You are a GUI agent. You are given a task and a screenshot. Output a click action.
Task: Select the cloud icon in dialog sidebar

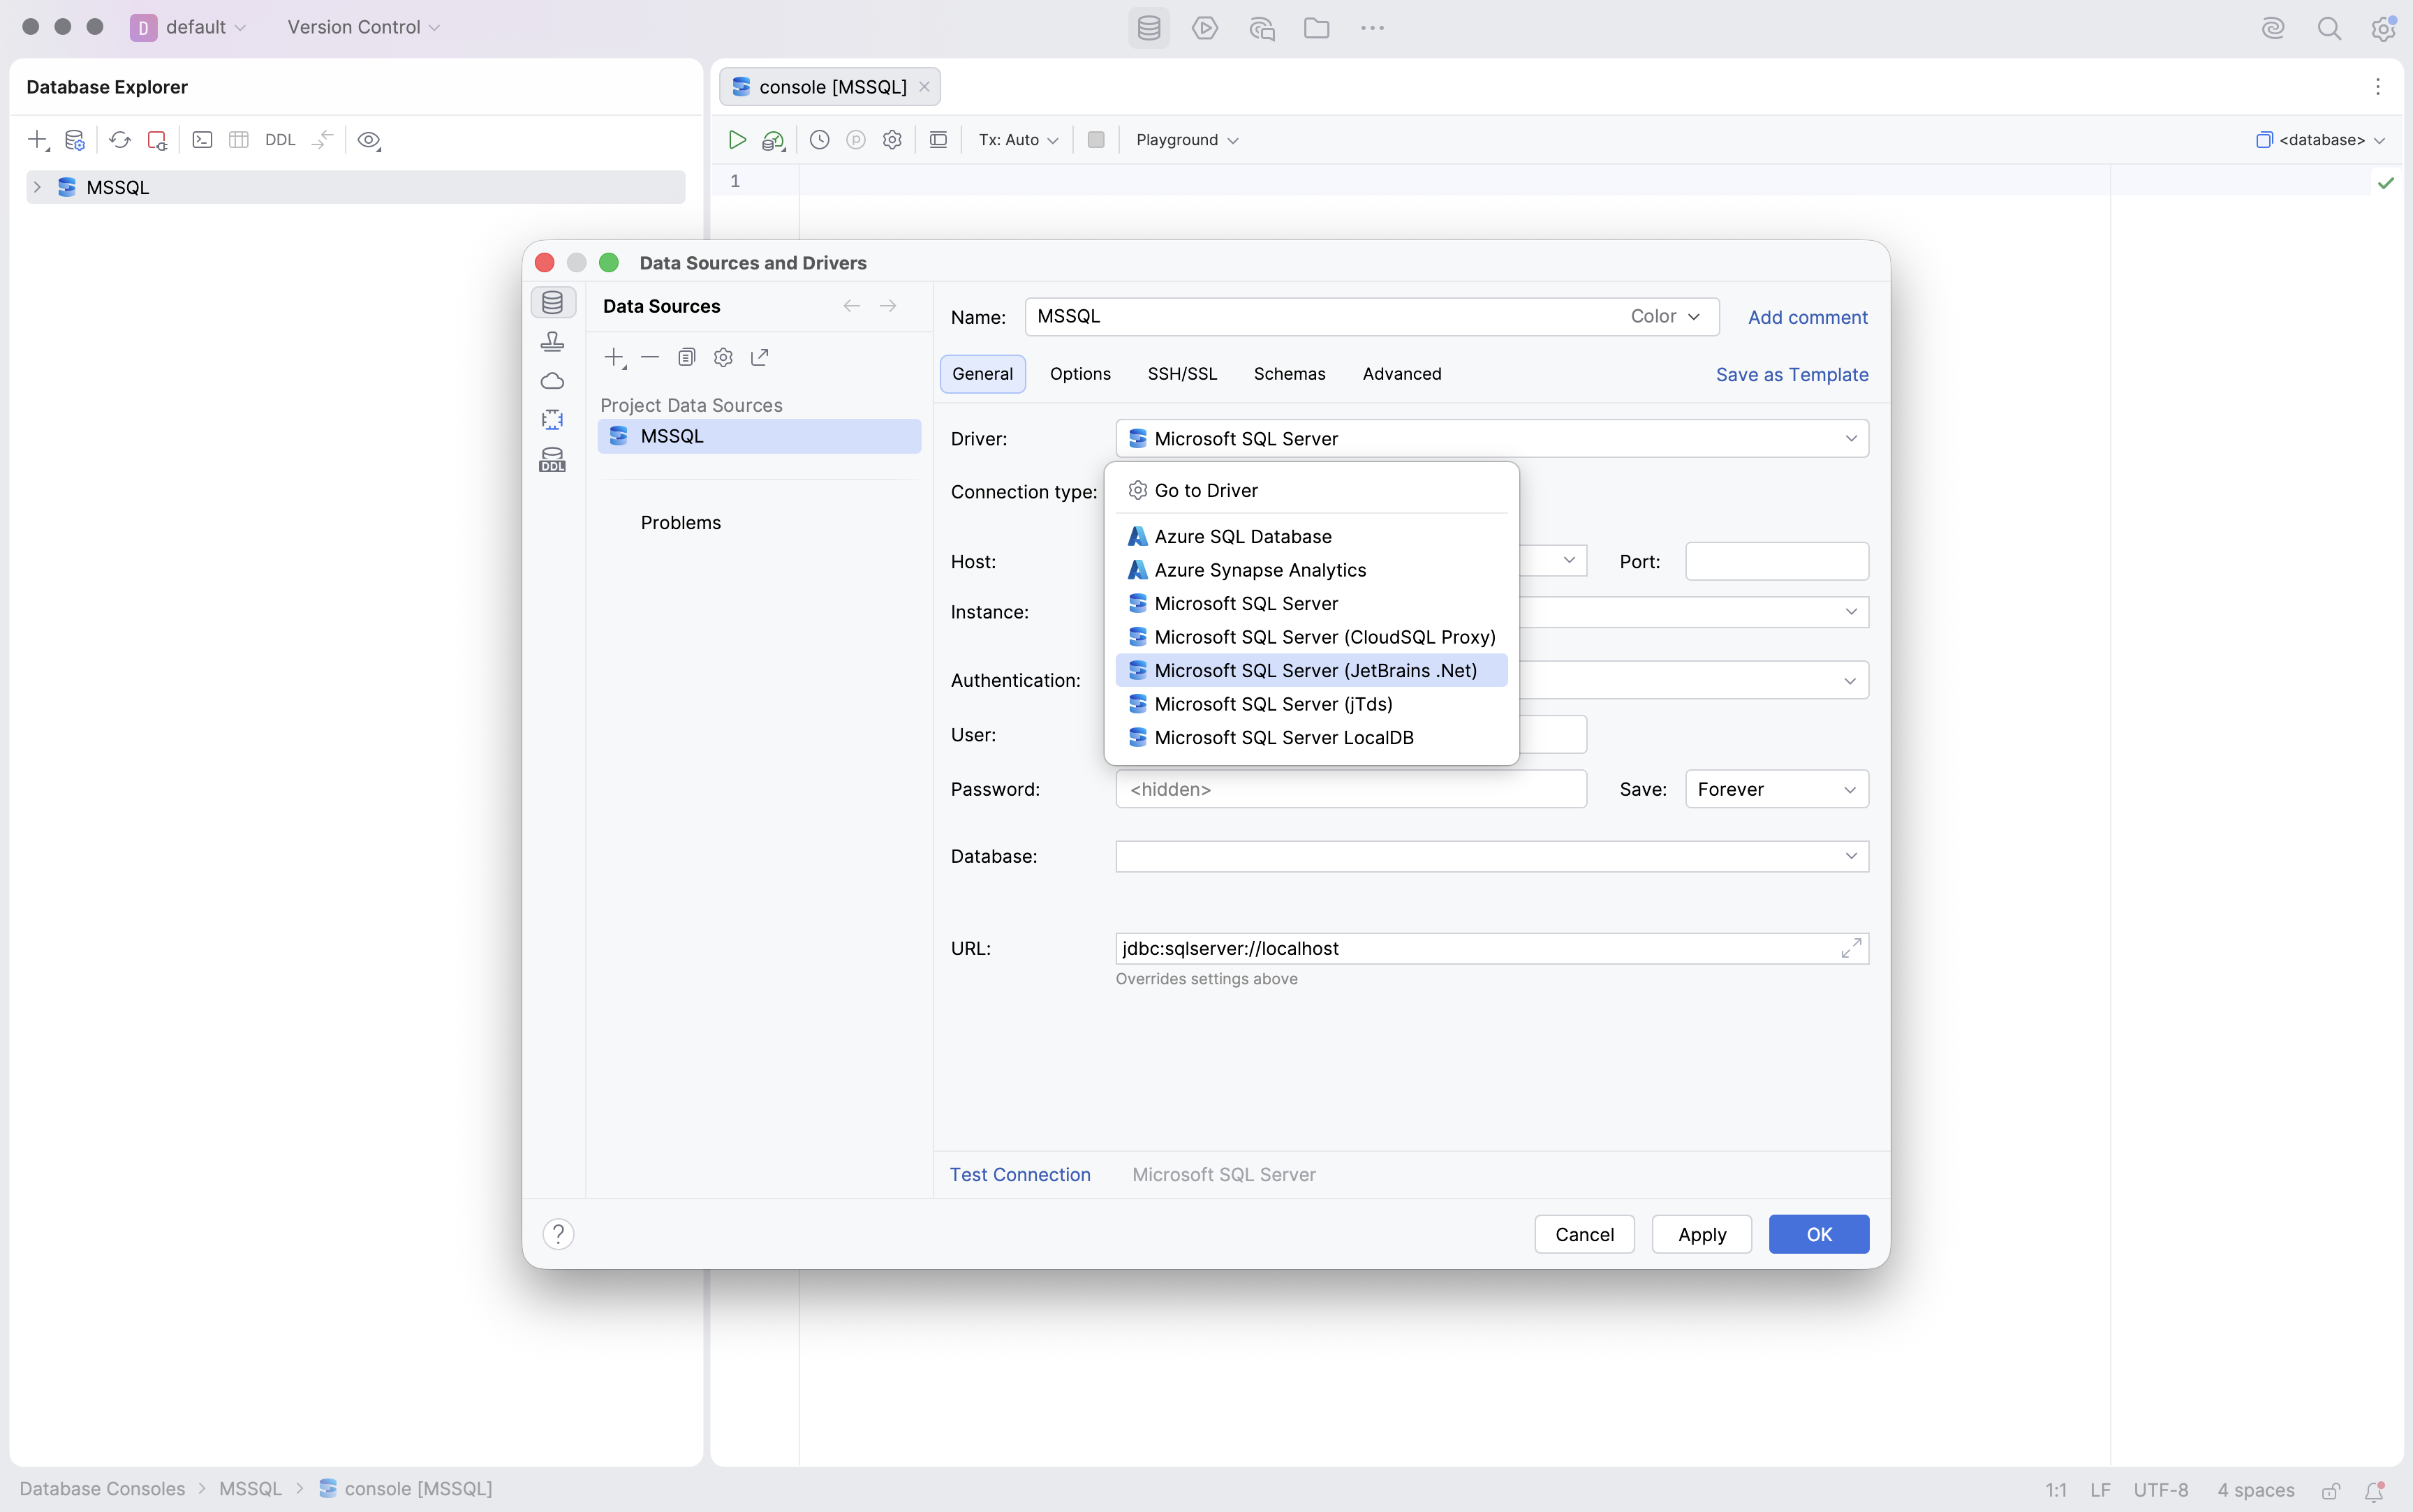(x=552, y=381)
